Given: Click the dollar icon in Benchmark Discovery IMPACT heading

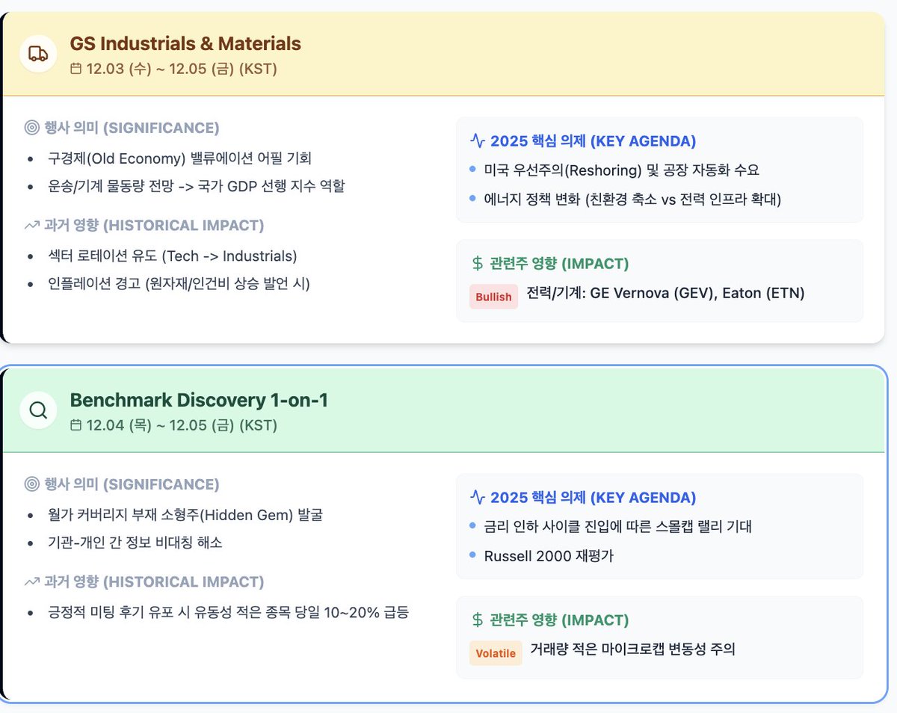Looking at the screenshot, I should pyautogui.click(x=478, y=620).
